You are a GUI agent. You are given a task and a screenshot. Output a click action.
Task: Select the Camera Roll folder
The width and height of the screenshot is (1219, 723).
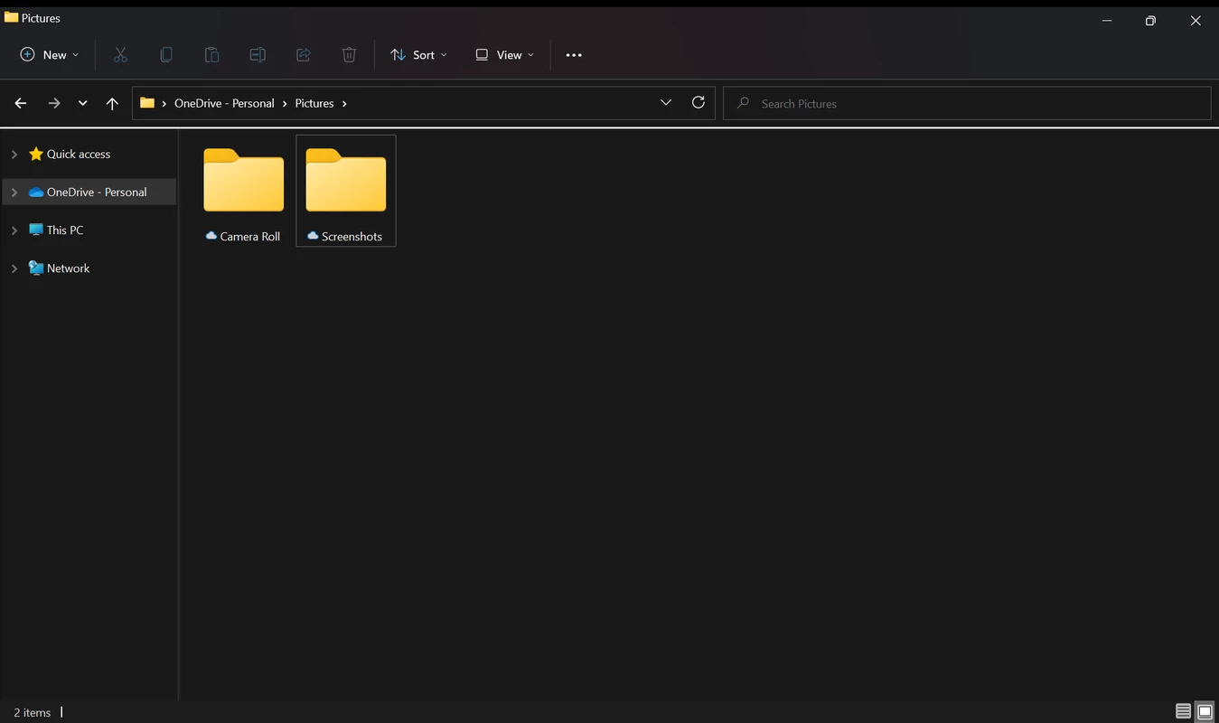coord(244,190)
